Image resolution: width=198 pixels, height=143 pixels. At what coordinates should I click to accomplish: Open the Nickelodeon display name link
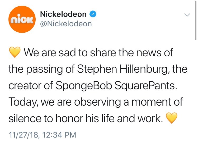pyautogui.click(x=63, y=14)
